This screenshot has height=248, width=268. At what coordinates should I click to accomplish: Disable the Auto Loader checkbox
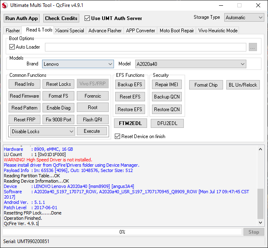[x=12, y=47]
